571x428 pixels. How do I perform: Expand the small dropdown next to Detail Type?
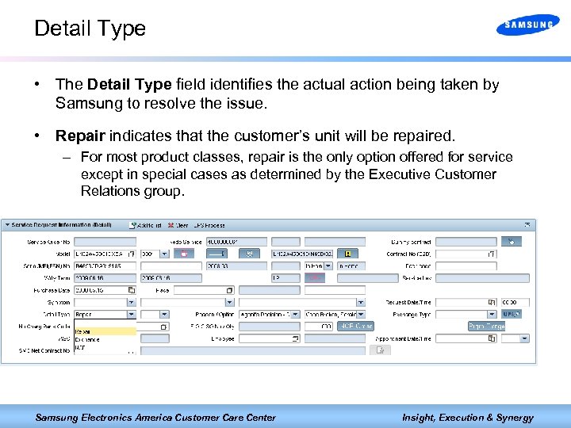click(x=164, y=314)
